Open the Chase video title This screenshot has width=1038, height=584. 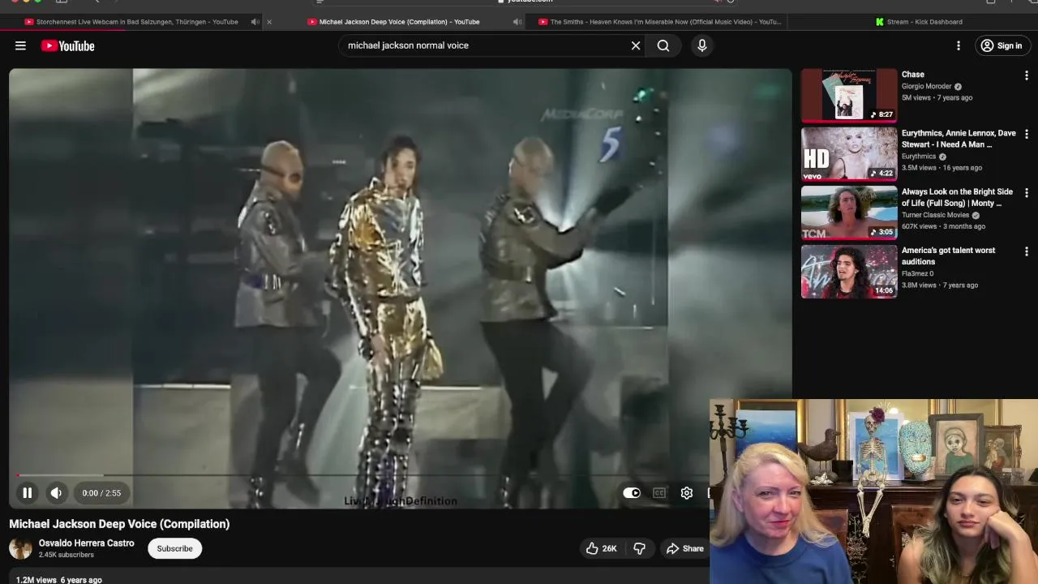pos(913,75)
